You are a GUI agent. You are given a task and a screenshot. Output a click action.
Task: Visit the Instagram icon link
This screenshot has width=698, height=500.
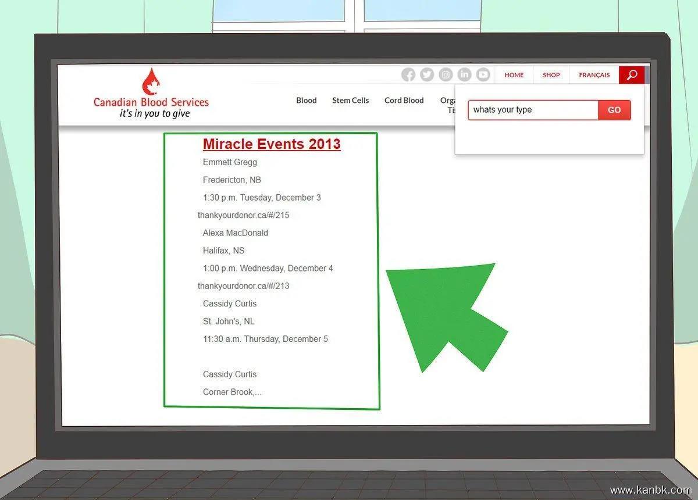pos(446,75)
